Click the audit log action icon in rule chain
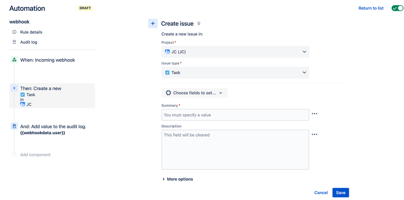 pos(14,126)
